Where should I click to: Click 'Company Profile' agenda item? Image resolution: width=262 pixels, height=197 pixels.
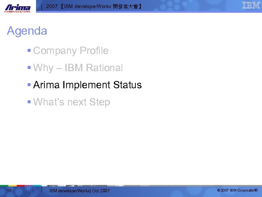71,51
